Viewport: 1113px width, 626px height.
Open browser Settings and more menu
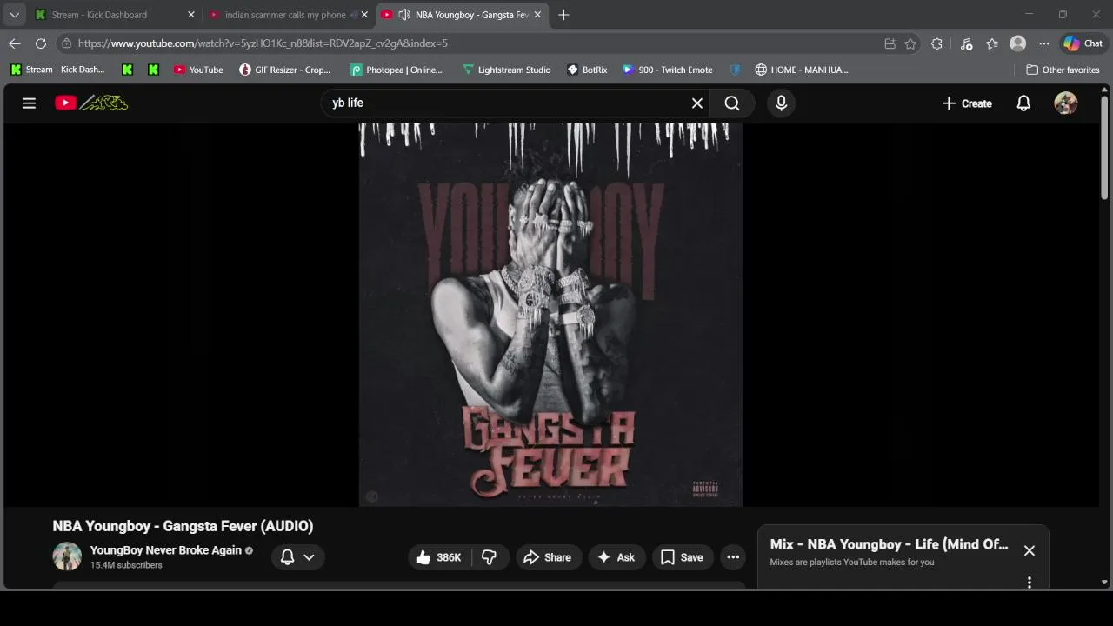[1043, 43]
